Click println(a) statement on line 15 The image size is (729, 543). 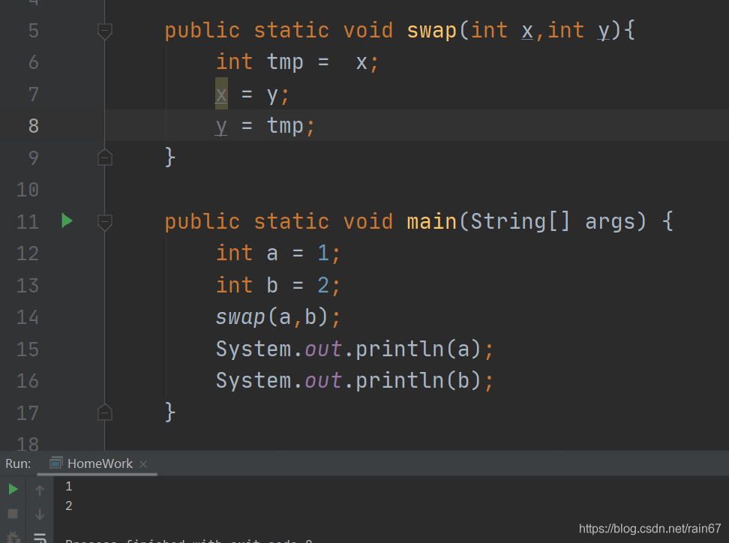pyautogui.click(x=354, y=349)
